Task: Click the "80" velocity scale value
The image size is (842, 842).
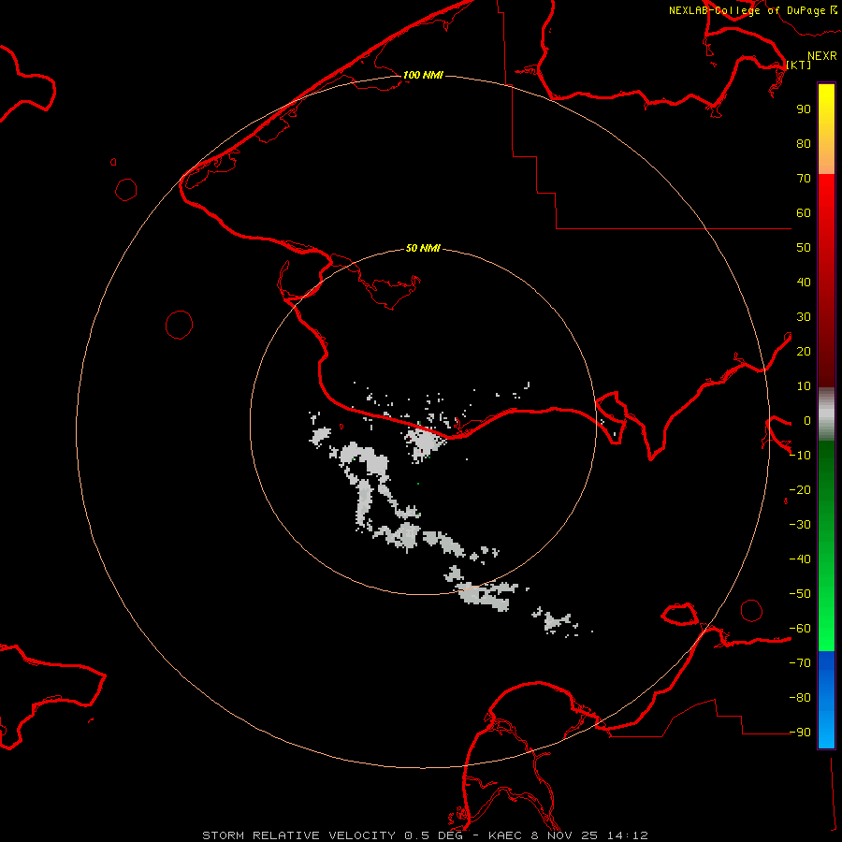Action: 804,143
